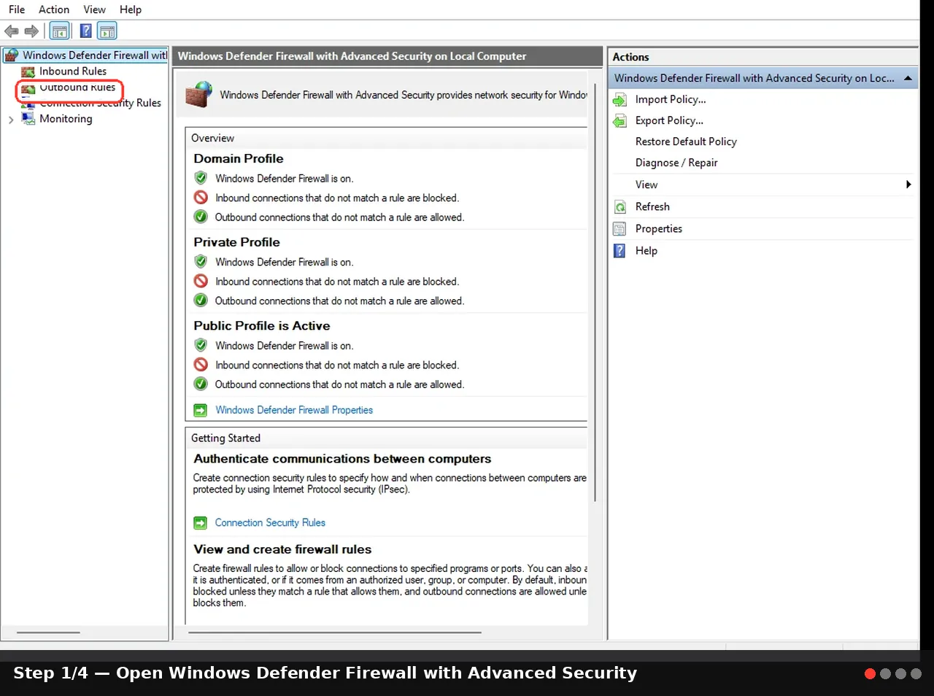This screenshot has height=696, width=934.
Task: Click the Getting Started section label
Action: pos(225,438)
